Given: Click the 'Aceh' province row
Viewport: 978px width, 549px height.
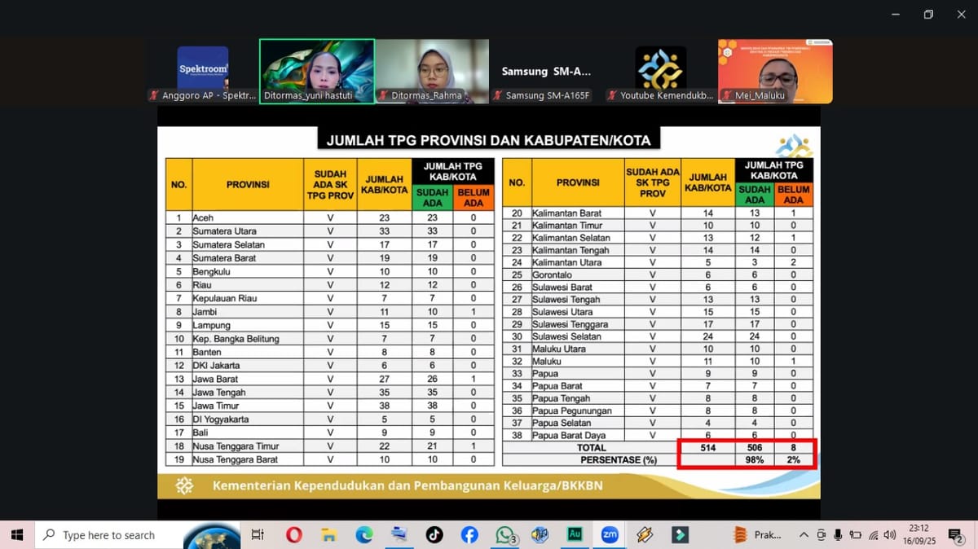Looking at the screenshot, I should coord(330,217).
